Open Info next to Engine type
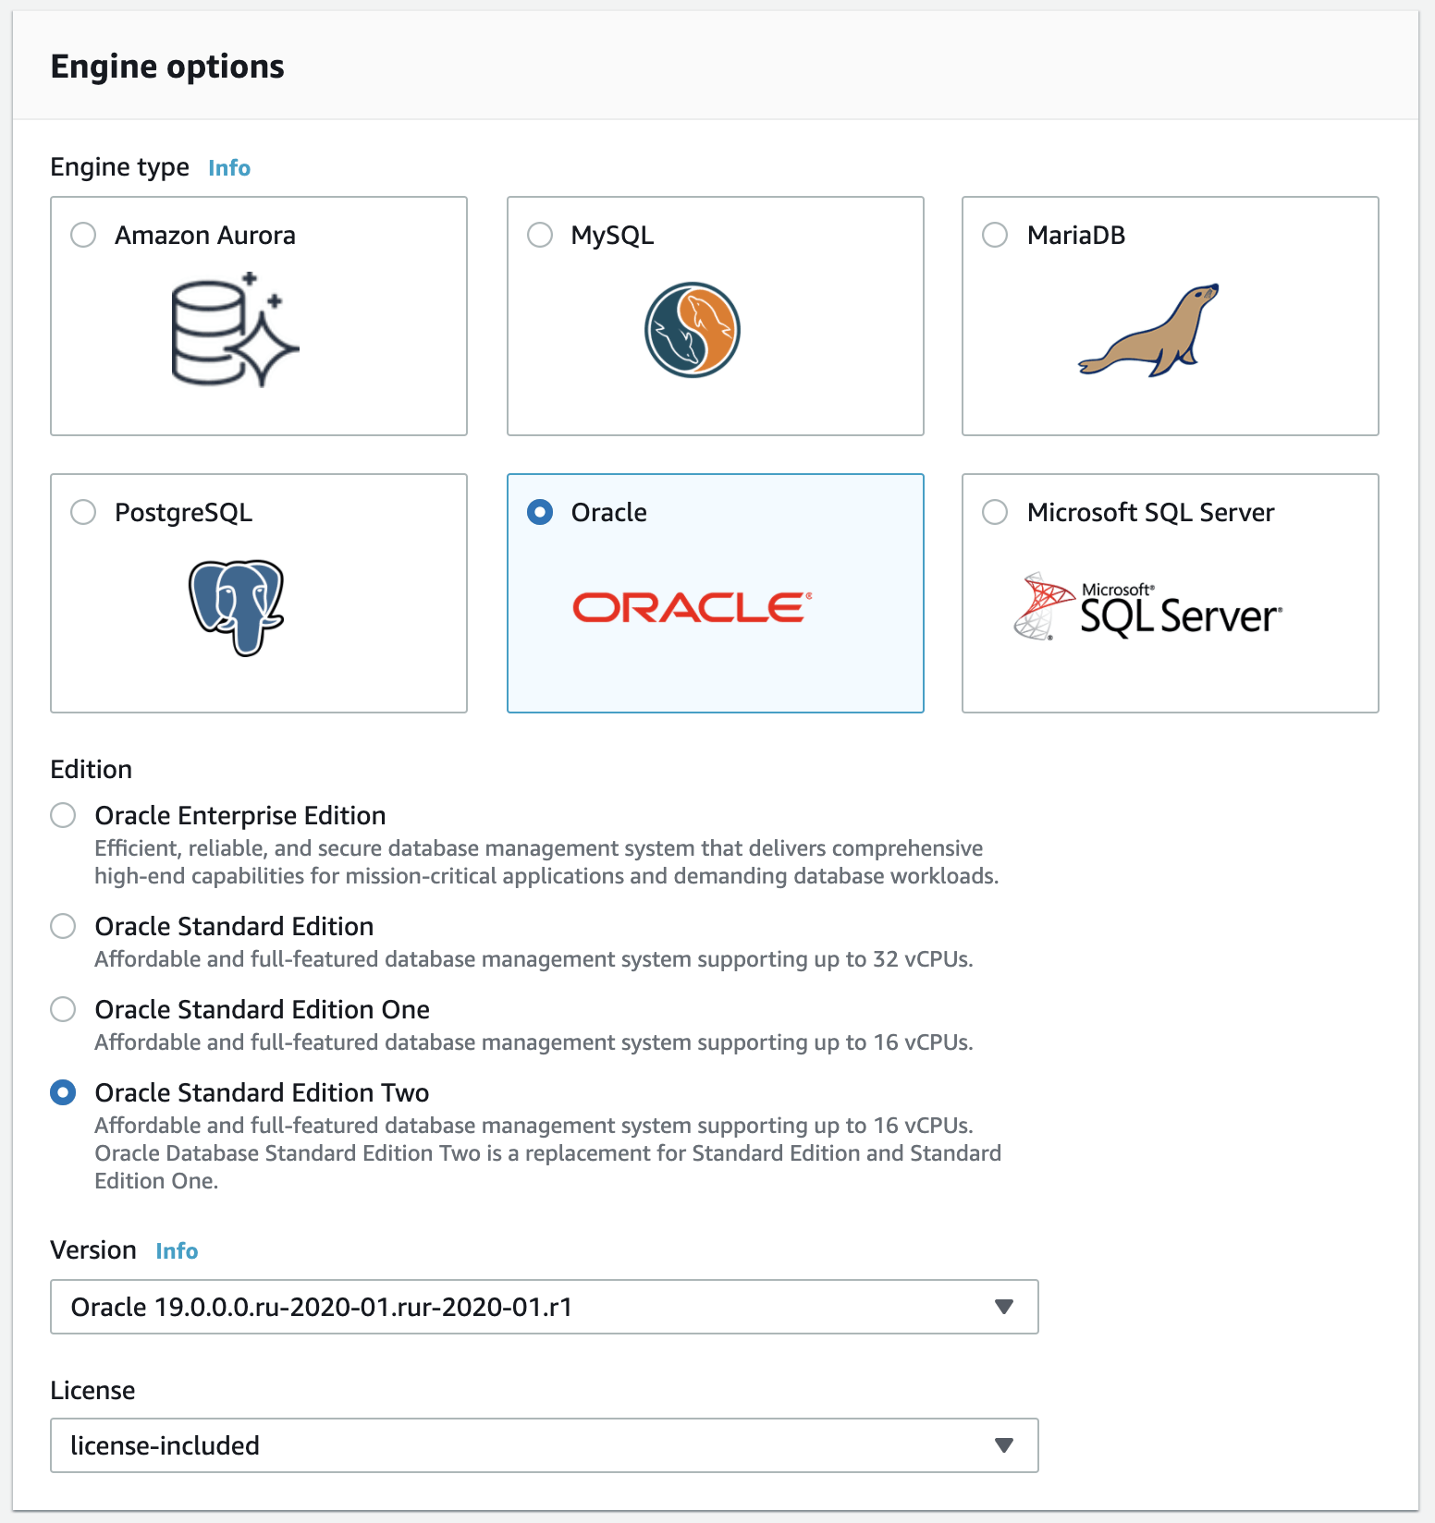 pos(228,167)
